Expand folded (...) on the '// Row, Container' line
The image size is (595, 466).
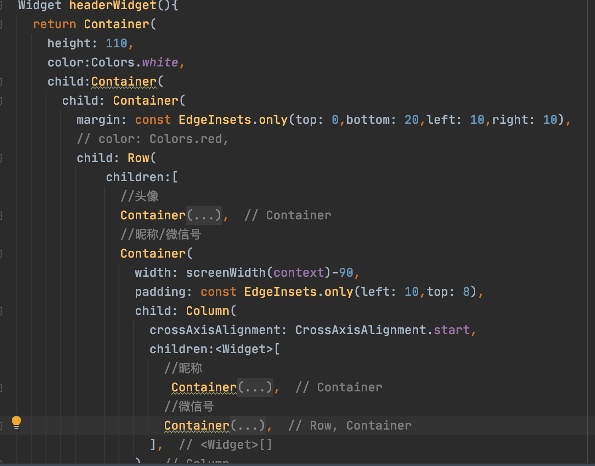pos(248,425)
